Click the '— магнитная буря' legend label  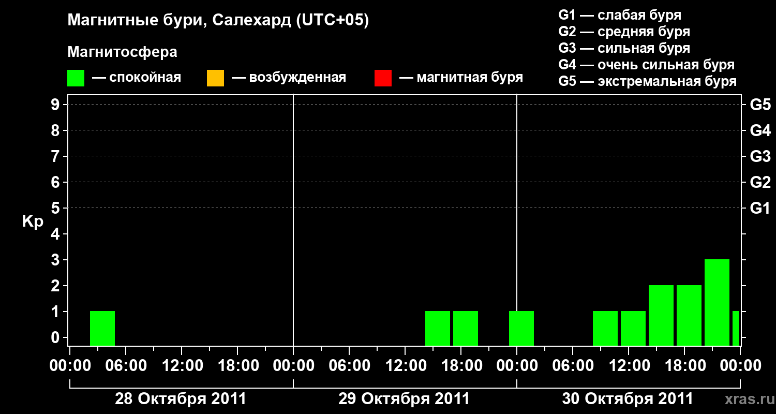(x=461, y=78)
